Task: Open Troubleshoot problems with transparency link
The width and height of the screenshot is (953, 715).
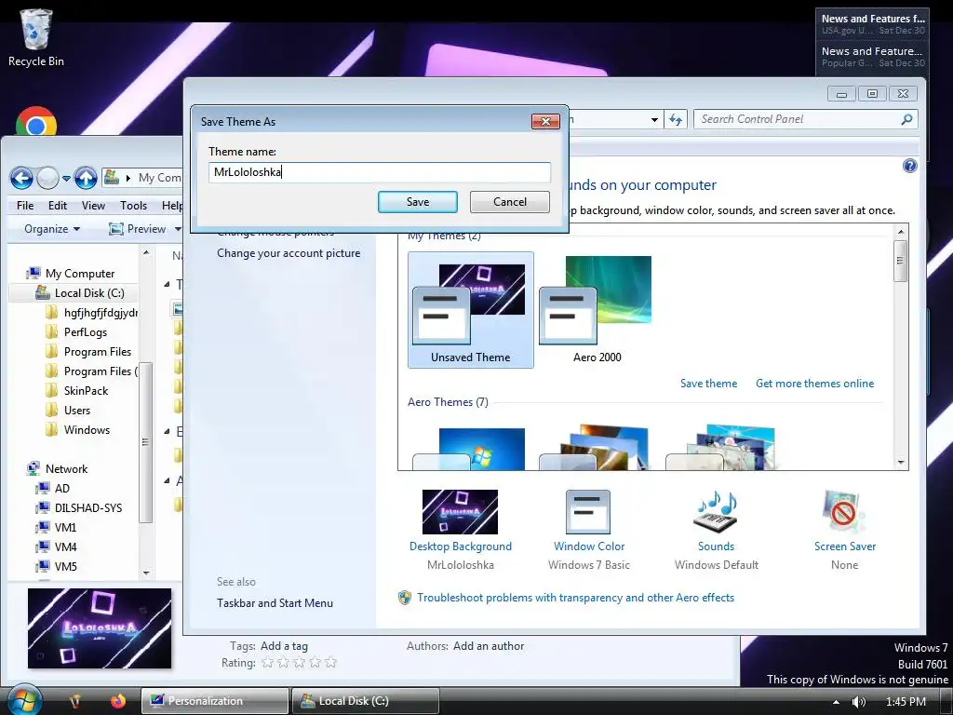Action: tap(575, 598)
